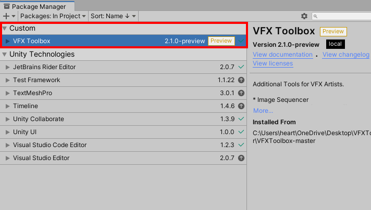Viewport: 371px width, 210px height.
Task: Select the Visual Studio Editor package
Action: pos(123,158)
